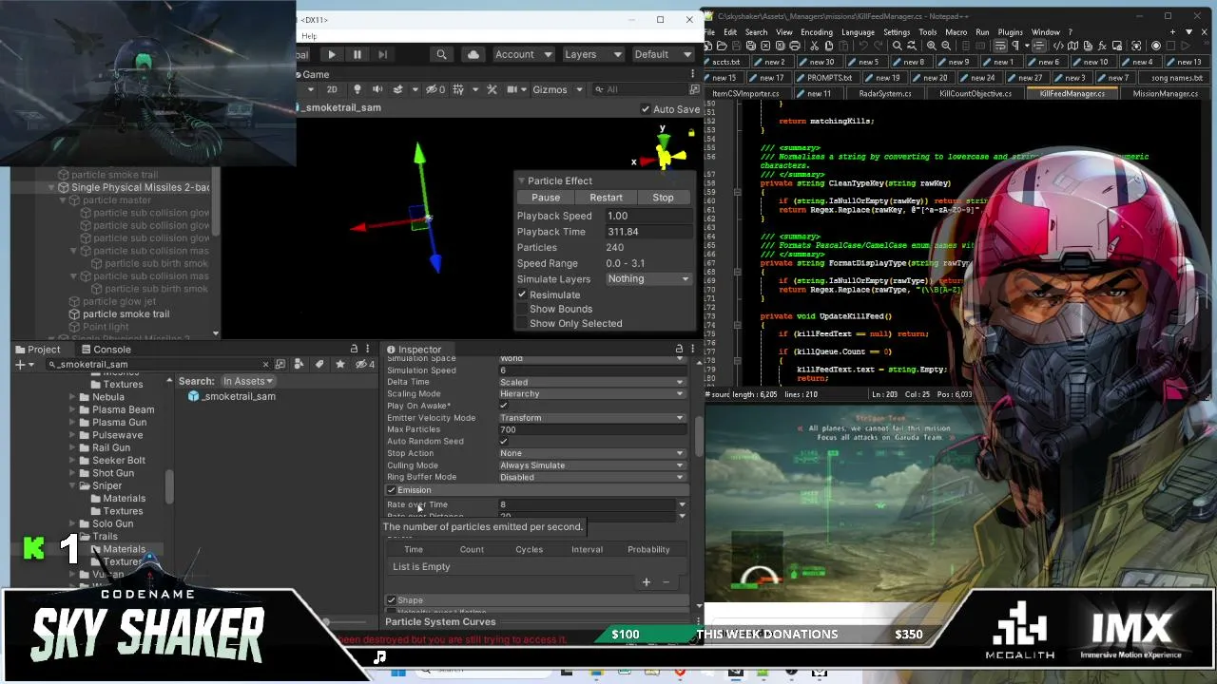Click the Unity Pause button in the toolbar
The image size is (1217, 684).
[357, 55]
